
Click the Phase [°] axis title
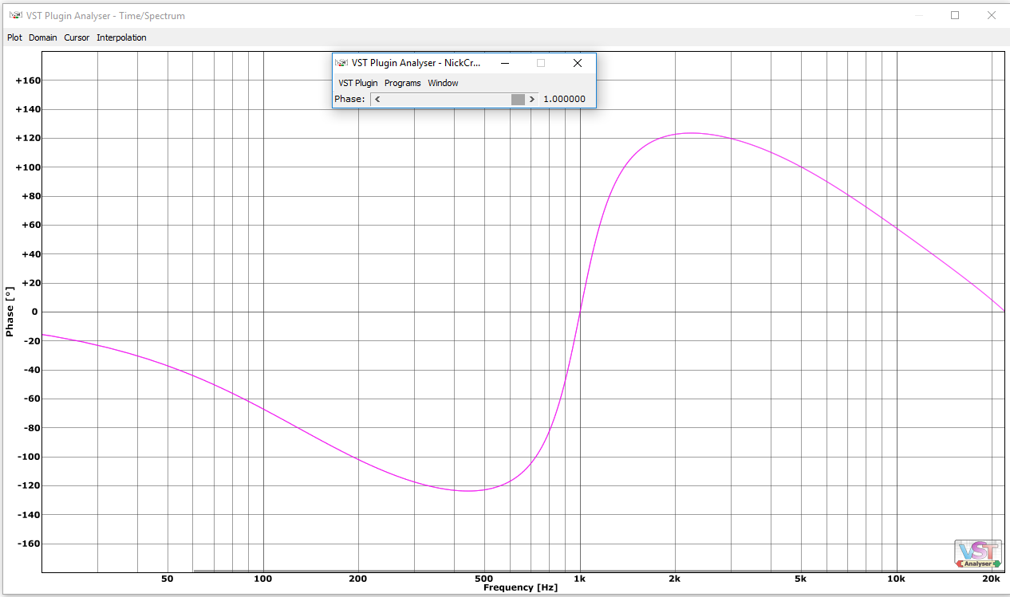click(10, 312)
